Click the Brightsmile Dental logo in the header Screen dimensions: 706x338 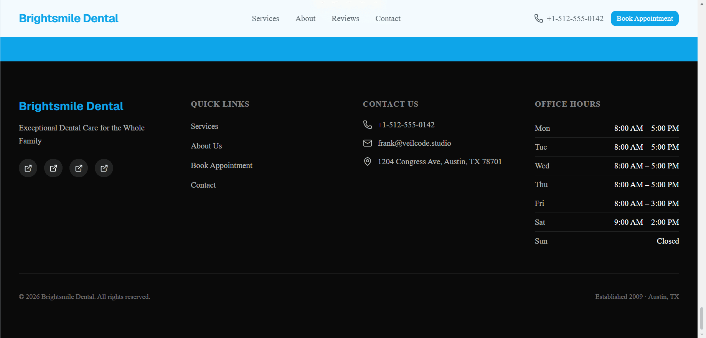[x=69, y=18]
